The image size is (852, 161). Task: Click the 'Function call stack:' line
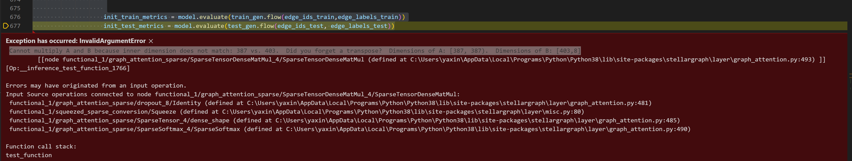pyautogui.click(x=41, y=146)
